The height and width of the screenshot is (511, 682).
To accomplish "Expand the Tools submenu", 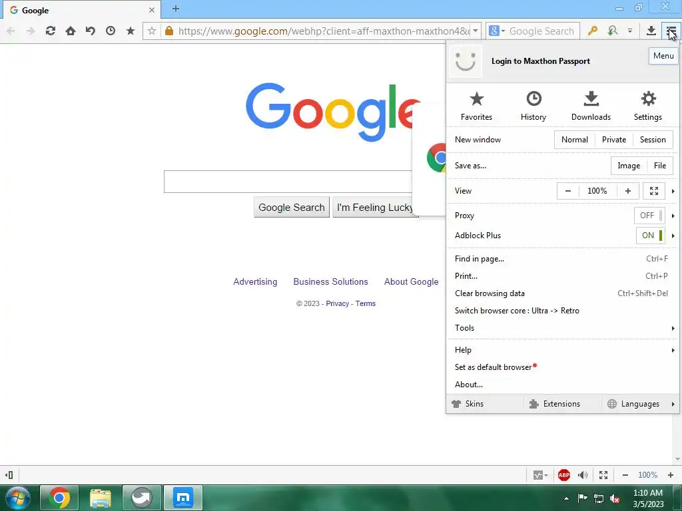I will (x=563, y=328).
